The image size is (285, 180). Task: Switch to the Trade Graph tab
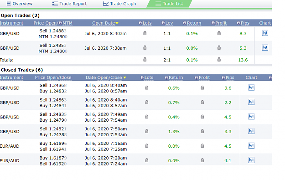tap(119, 4)
